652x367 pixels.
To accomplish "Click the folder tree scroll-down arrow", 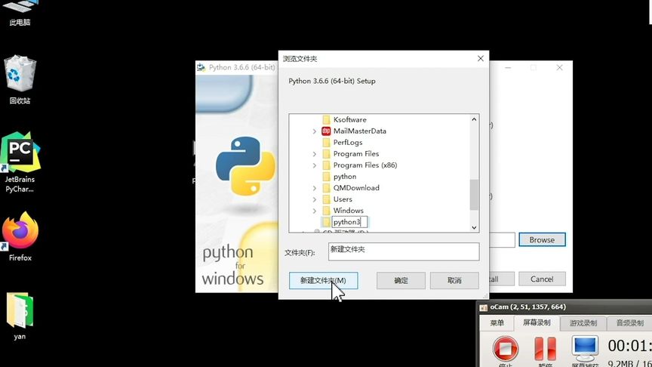I will (474, 227).
